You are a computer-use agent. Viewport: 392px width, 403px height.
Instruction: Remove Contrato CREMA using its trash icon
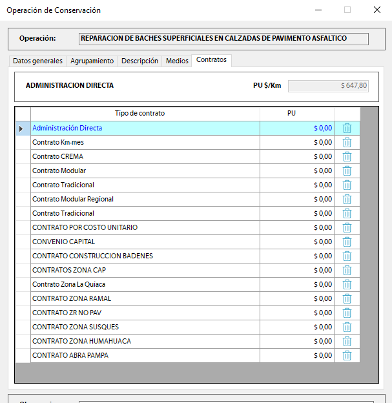347,156
